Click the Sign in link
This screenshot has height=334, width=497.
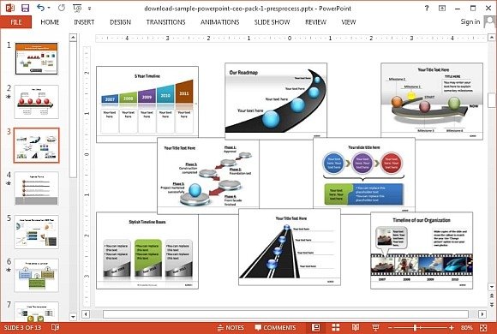click(x=470, y=21)
